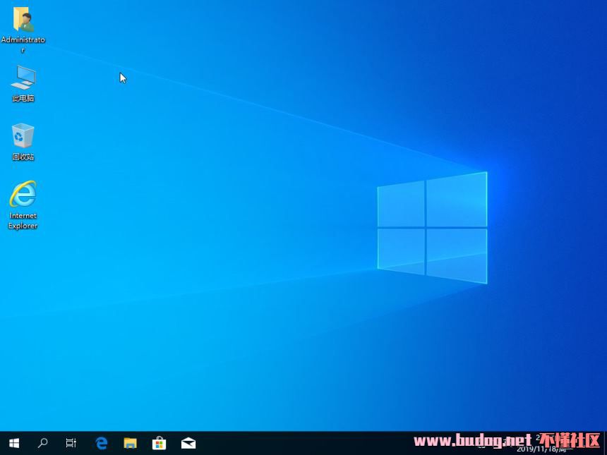Click the "此电脑" text label

click(23, 99)
